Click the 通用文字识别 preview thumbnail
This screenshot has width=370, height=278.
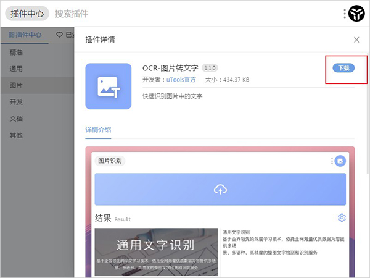click(x=155, y=251)
